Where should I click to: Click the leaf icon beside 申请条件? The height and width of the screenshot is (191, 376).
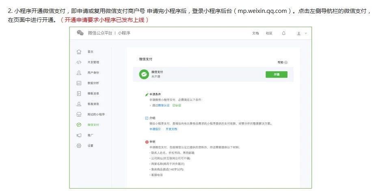147,94
